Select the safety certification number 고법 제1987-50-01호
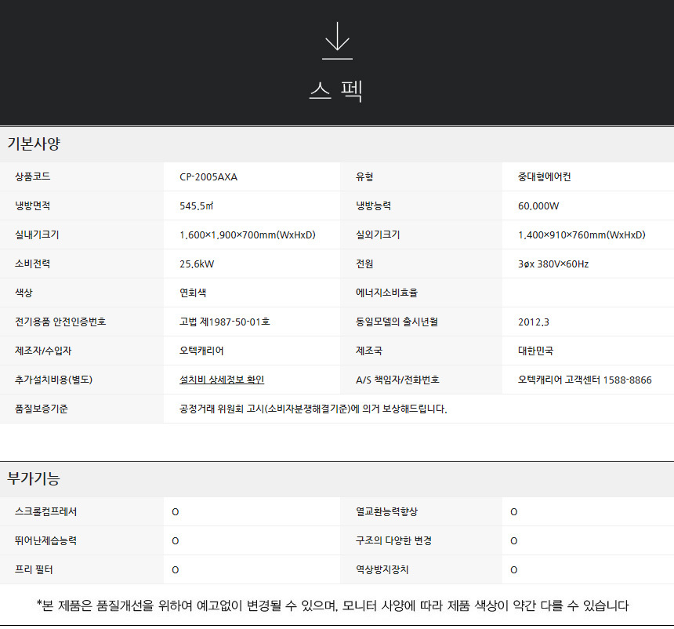 tap(224, 322)
